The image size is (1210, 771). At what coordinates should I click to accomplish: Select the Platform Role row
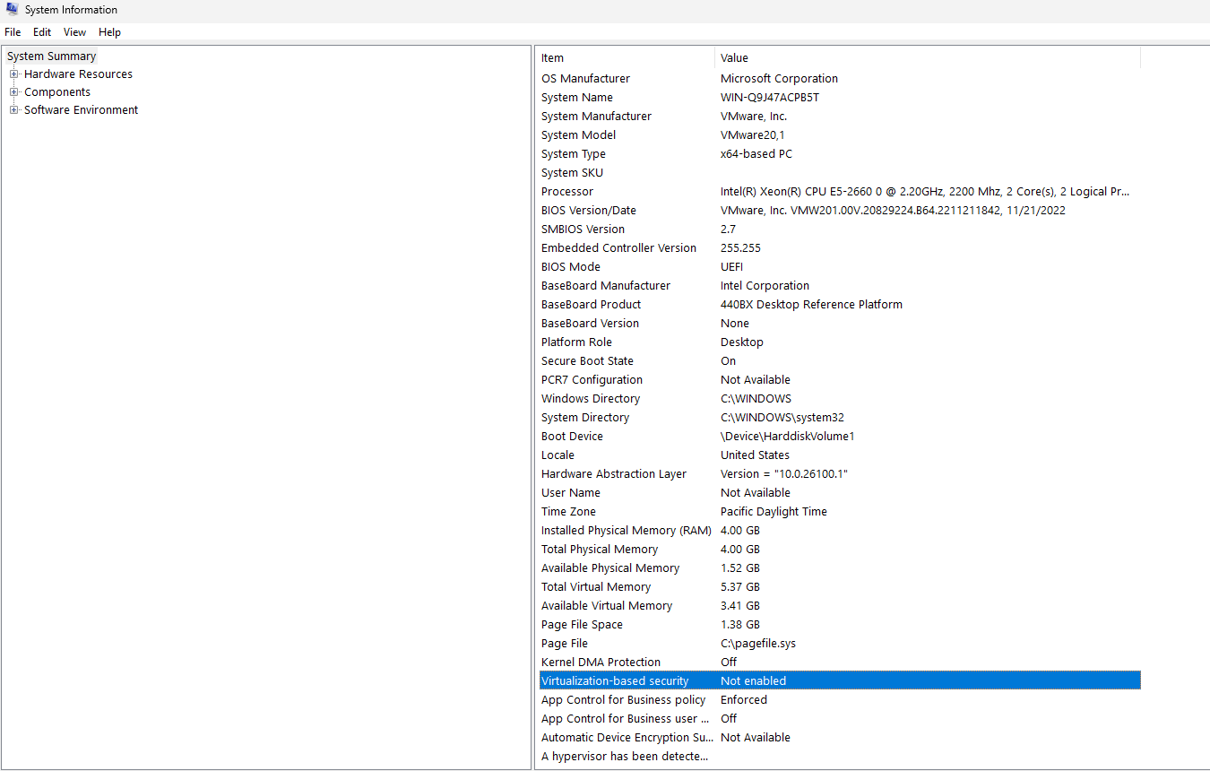click(x=840, y=342)
